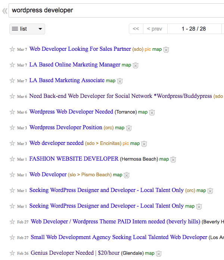This screenshot has width=224, height=260.
Task: Star the Seeking WordPress Designer listing without (orc)
Action: click(x=12, y=206)
